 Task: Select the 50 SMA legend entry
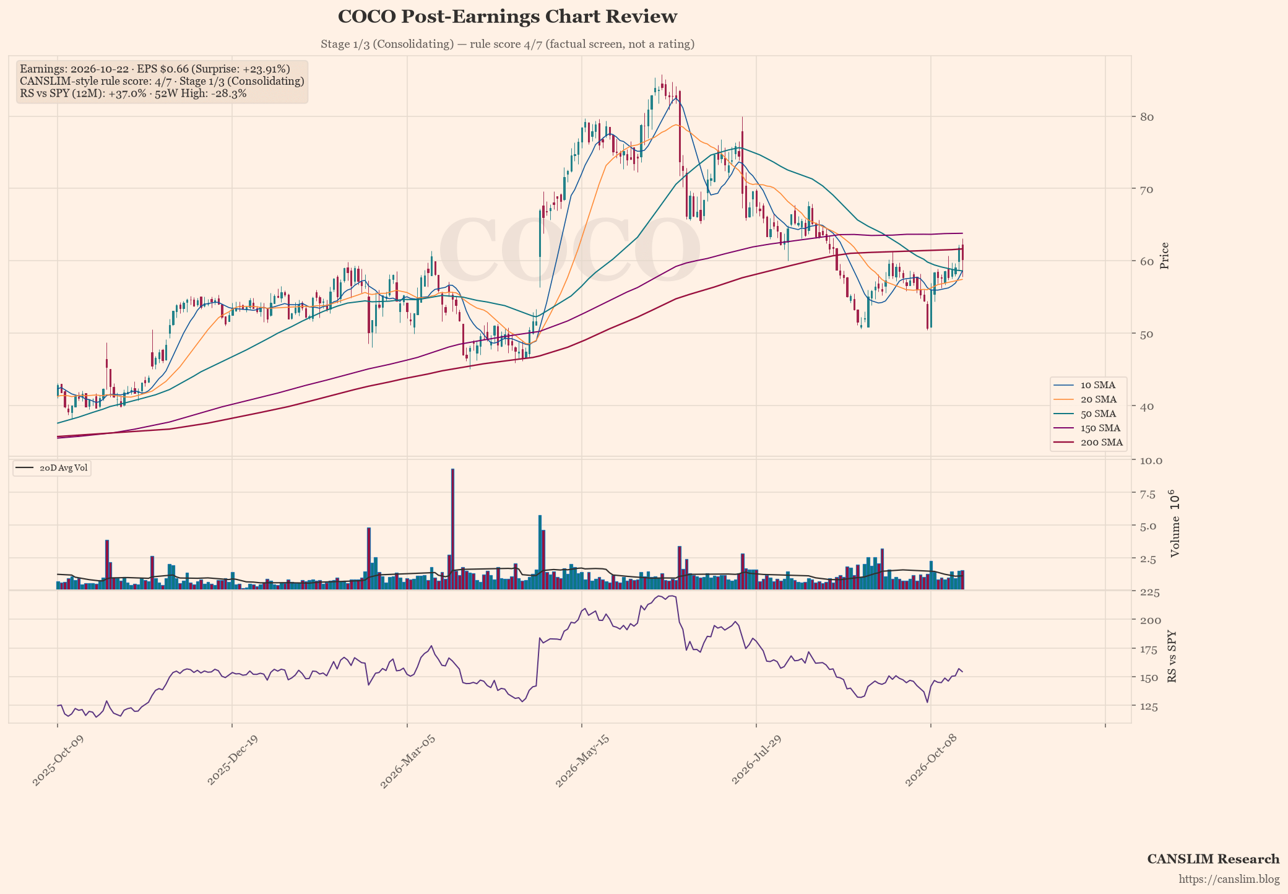[1088, 414]
